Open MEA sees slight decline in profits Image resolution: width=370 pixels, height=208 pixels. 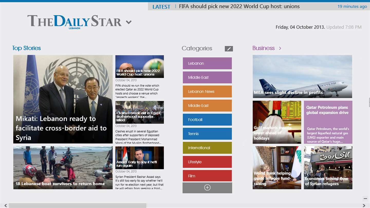302,77
